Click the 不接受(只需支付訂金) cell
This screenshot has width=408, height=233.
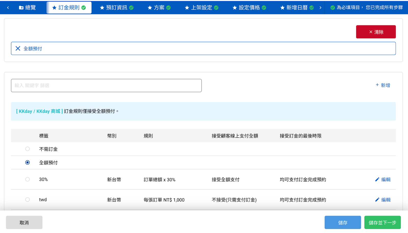click(x=234, y=200)
